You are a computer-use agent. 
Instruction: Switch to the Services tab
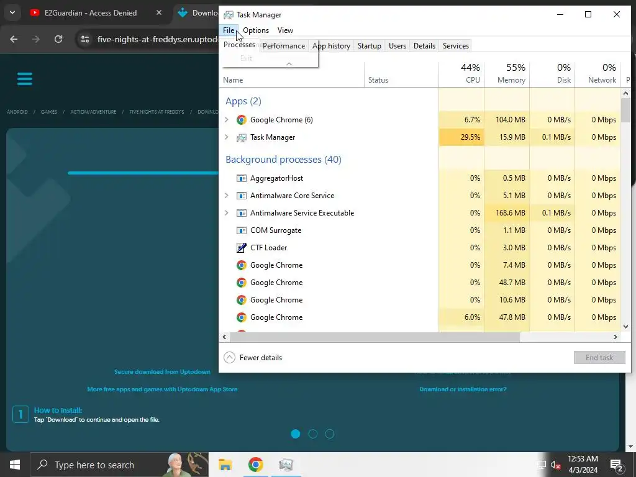(x=455, y=46)
